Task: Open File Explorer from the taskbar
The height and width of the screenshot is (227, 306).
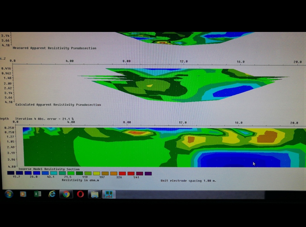Action: [x=95, y=194]
